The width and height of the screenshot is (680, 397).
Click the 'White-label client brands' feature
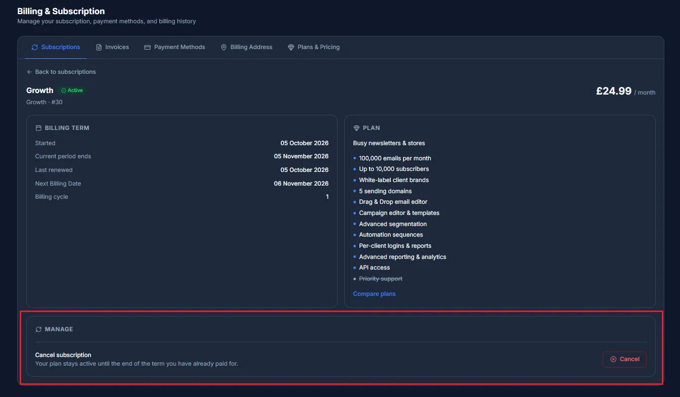point(394,180)
